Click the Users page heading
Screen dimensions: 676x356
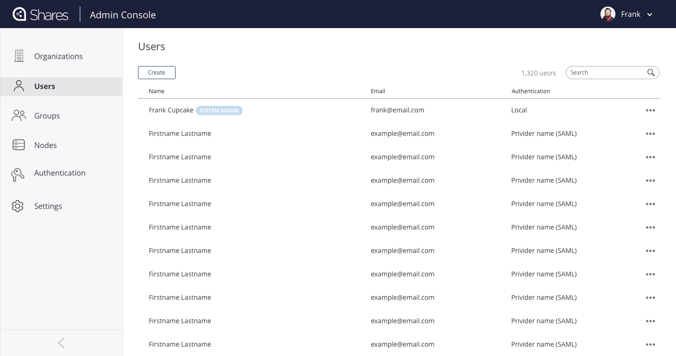point(152,46)
